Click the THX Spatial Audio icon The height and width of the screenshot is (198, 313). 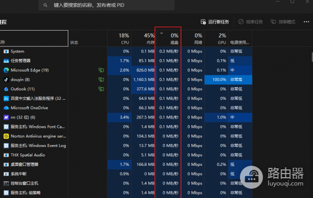[6, 155]
